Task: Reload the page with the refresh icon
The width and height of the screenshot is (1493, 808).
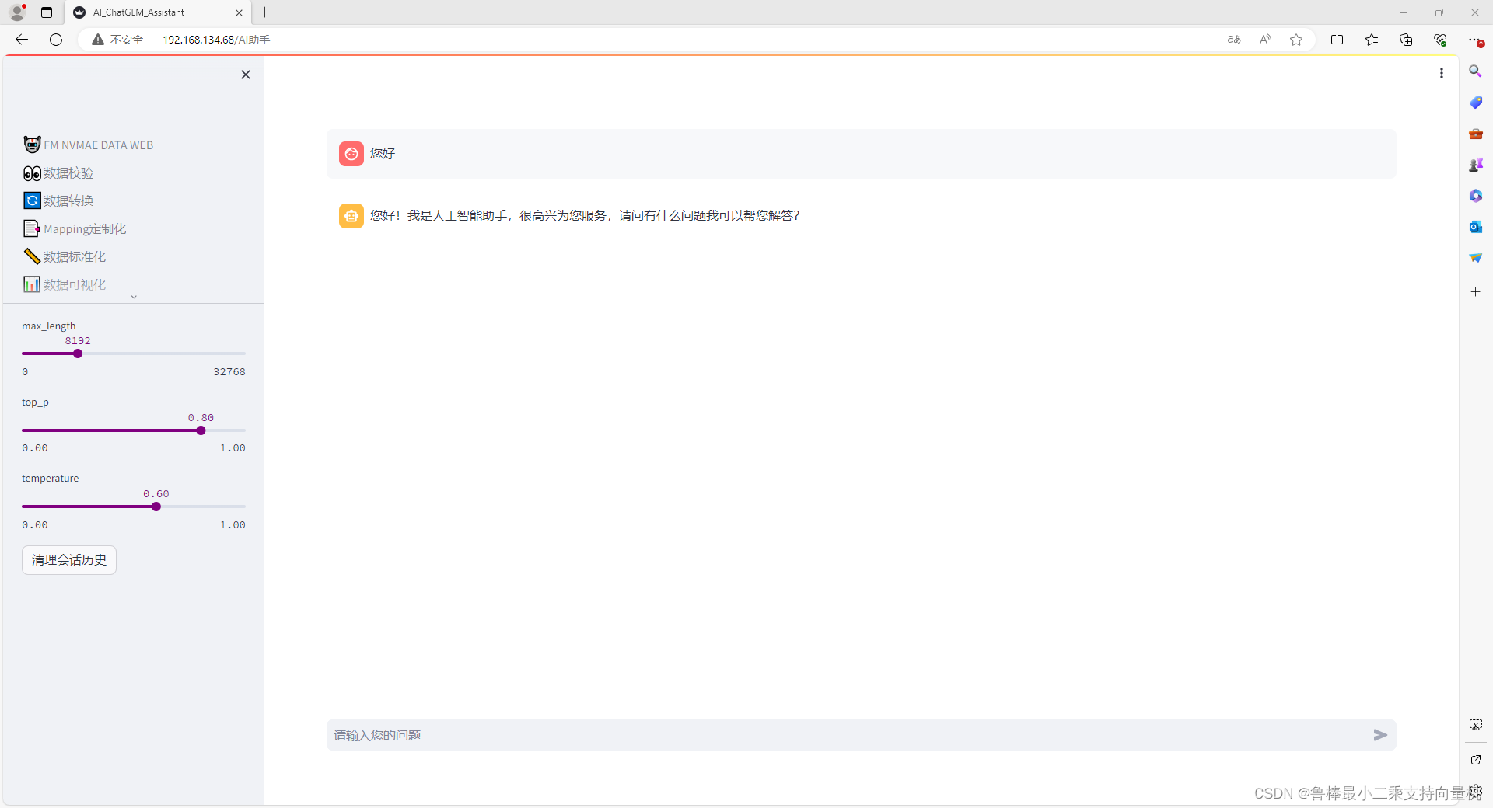Action: (x=56, y=40)
